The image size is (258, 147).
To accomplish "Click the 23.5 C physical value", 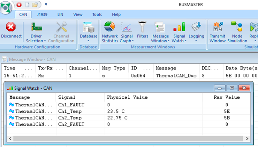I will (116, 111).
